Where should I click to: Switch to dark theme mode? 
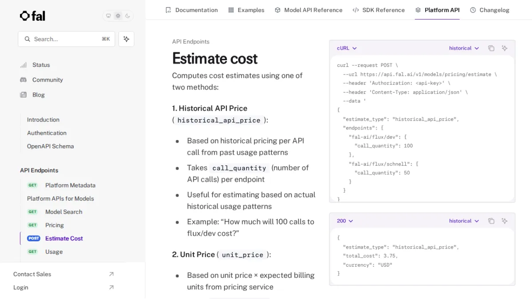coord(128,16)
